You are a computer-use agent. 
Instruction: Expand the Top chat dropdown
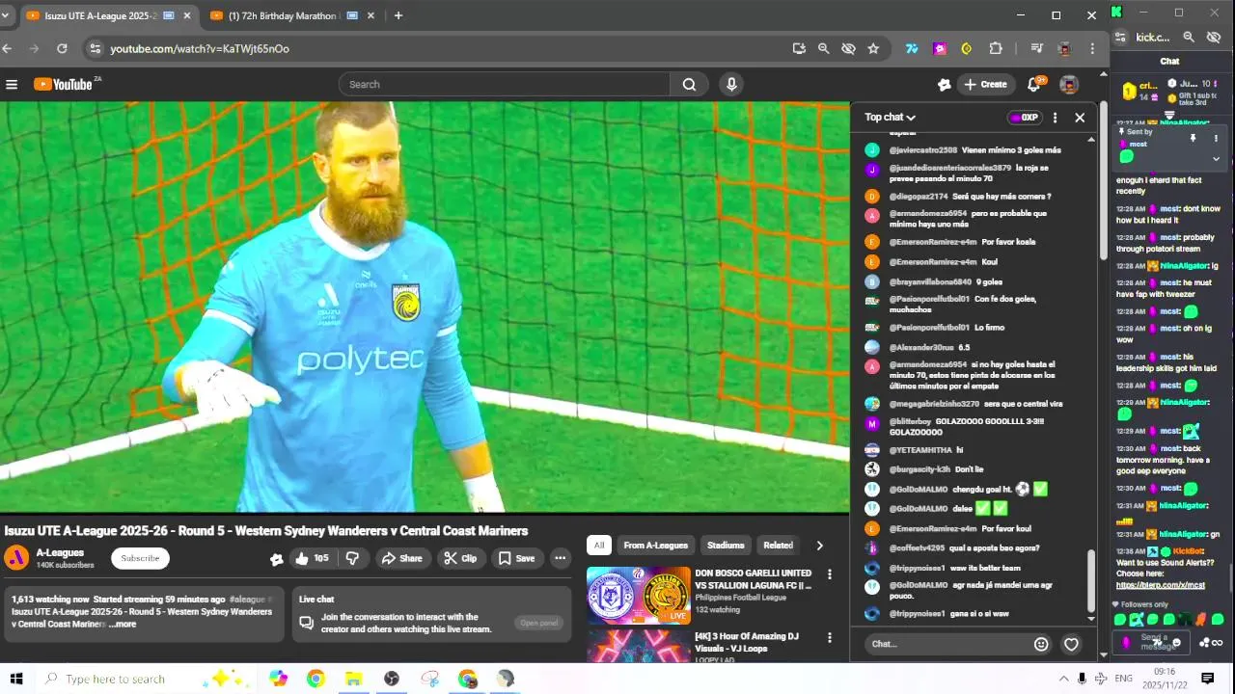coord(891,118)
